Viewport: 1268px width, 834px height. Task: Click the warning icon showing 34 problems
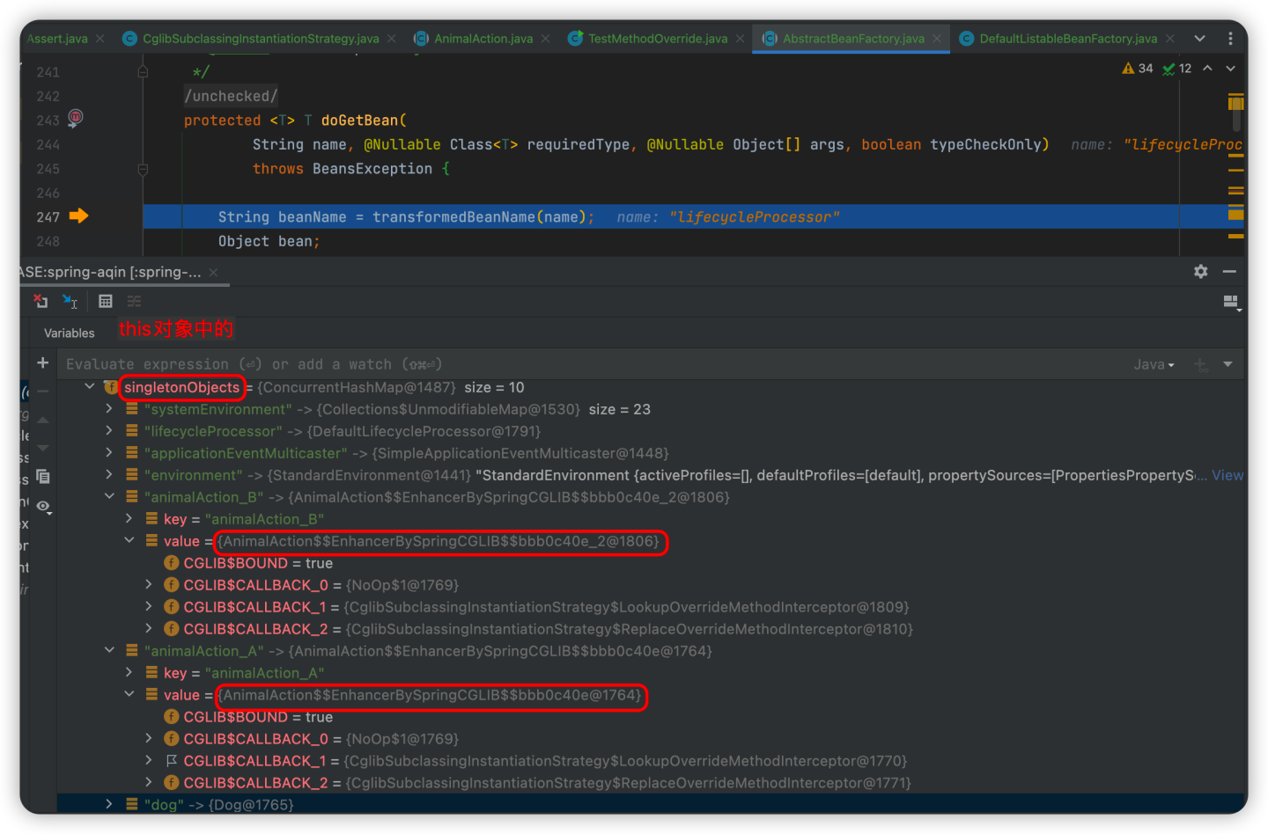click(1128, 68)
